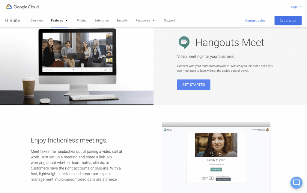Click the camera off icon on video preview
This screenshot has height=193, width=307.
220,153
